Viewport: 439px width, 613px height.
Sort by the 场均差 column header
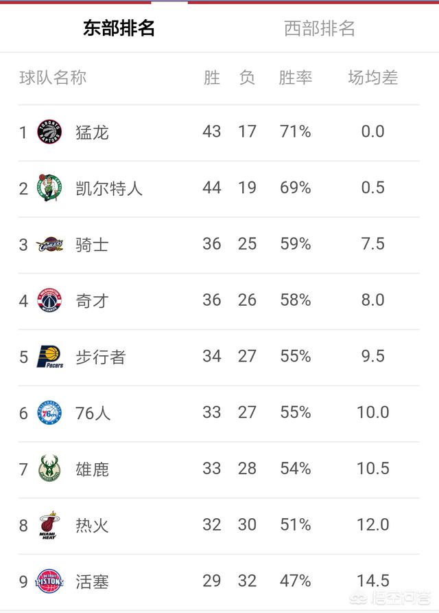coord(372,78)
